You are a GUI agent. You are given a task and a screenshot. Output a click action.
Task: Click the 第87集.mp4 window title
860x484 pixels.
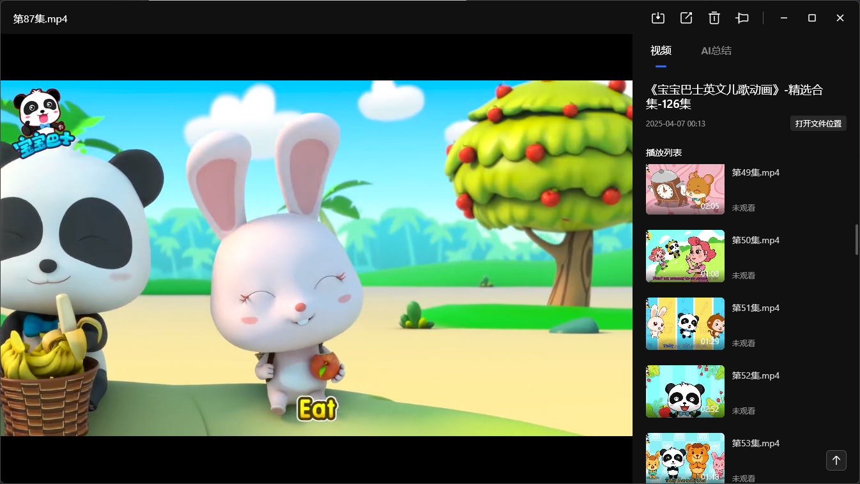[40, 19]
